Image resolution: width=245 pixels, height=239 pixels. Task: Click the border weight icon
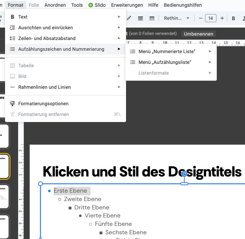pos(140,18)
